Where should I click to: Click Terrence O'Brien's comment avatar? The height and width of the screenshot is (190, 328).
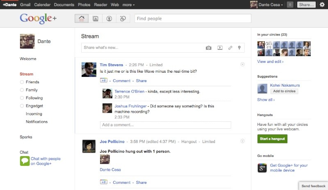[107, 94]
